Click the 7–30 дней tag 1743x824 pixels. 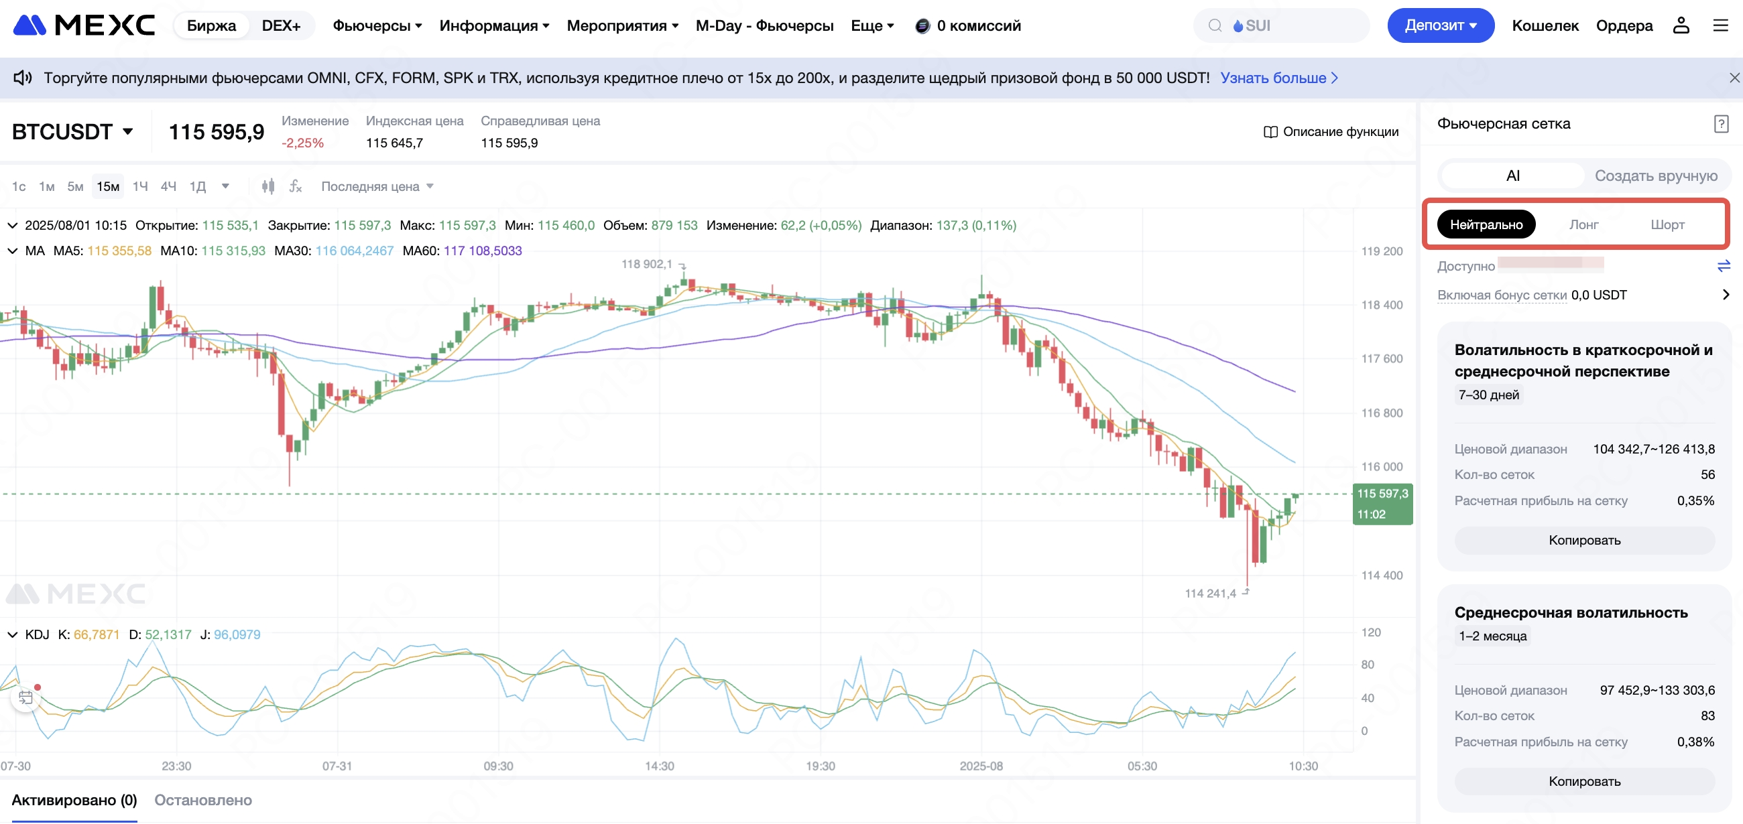click(x=1488, y=395)
